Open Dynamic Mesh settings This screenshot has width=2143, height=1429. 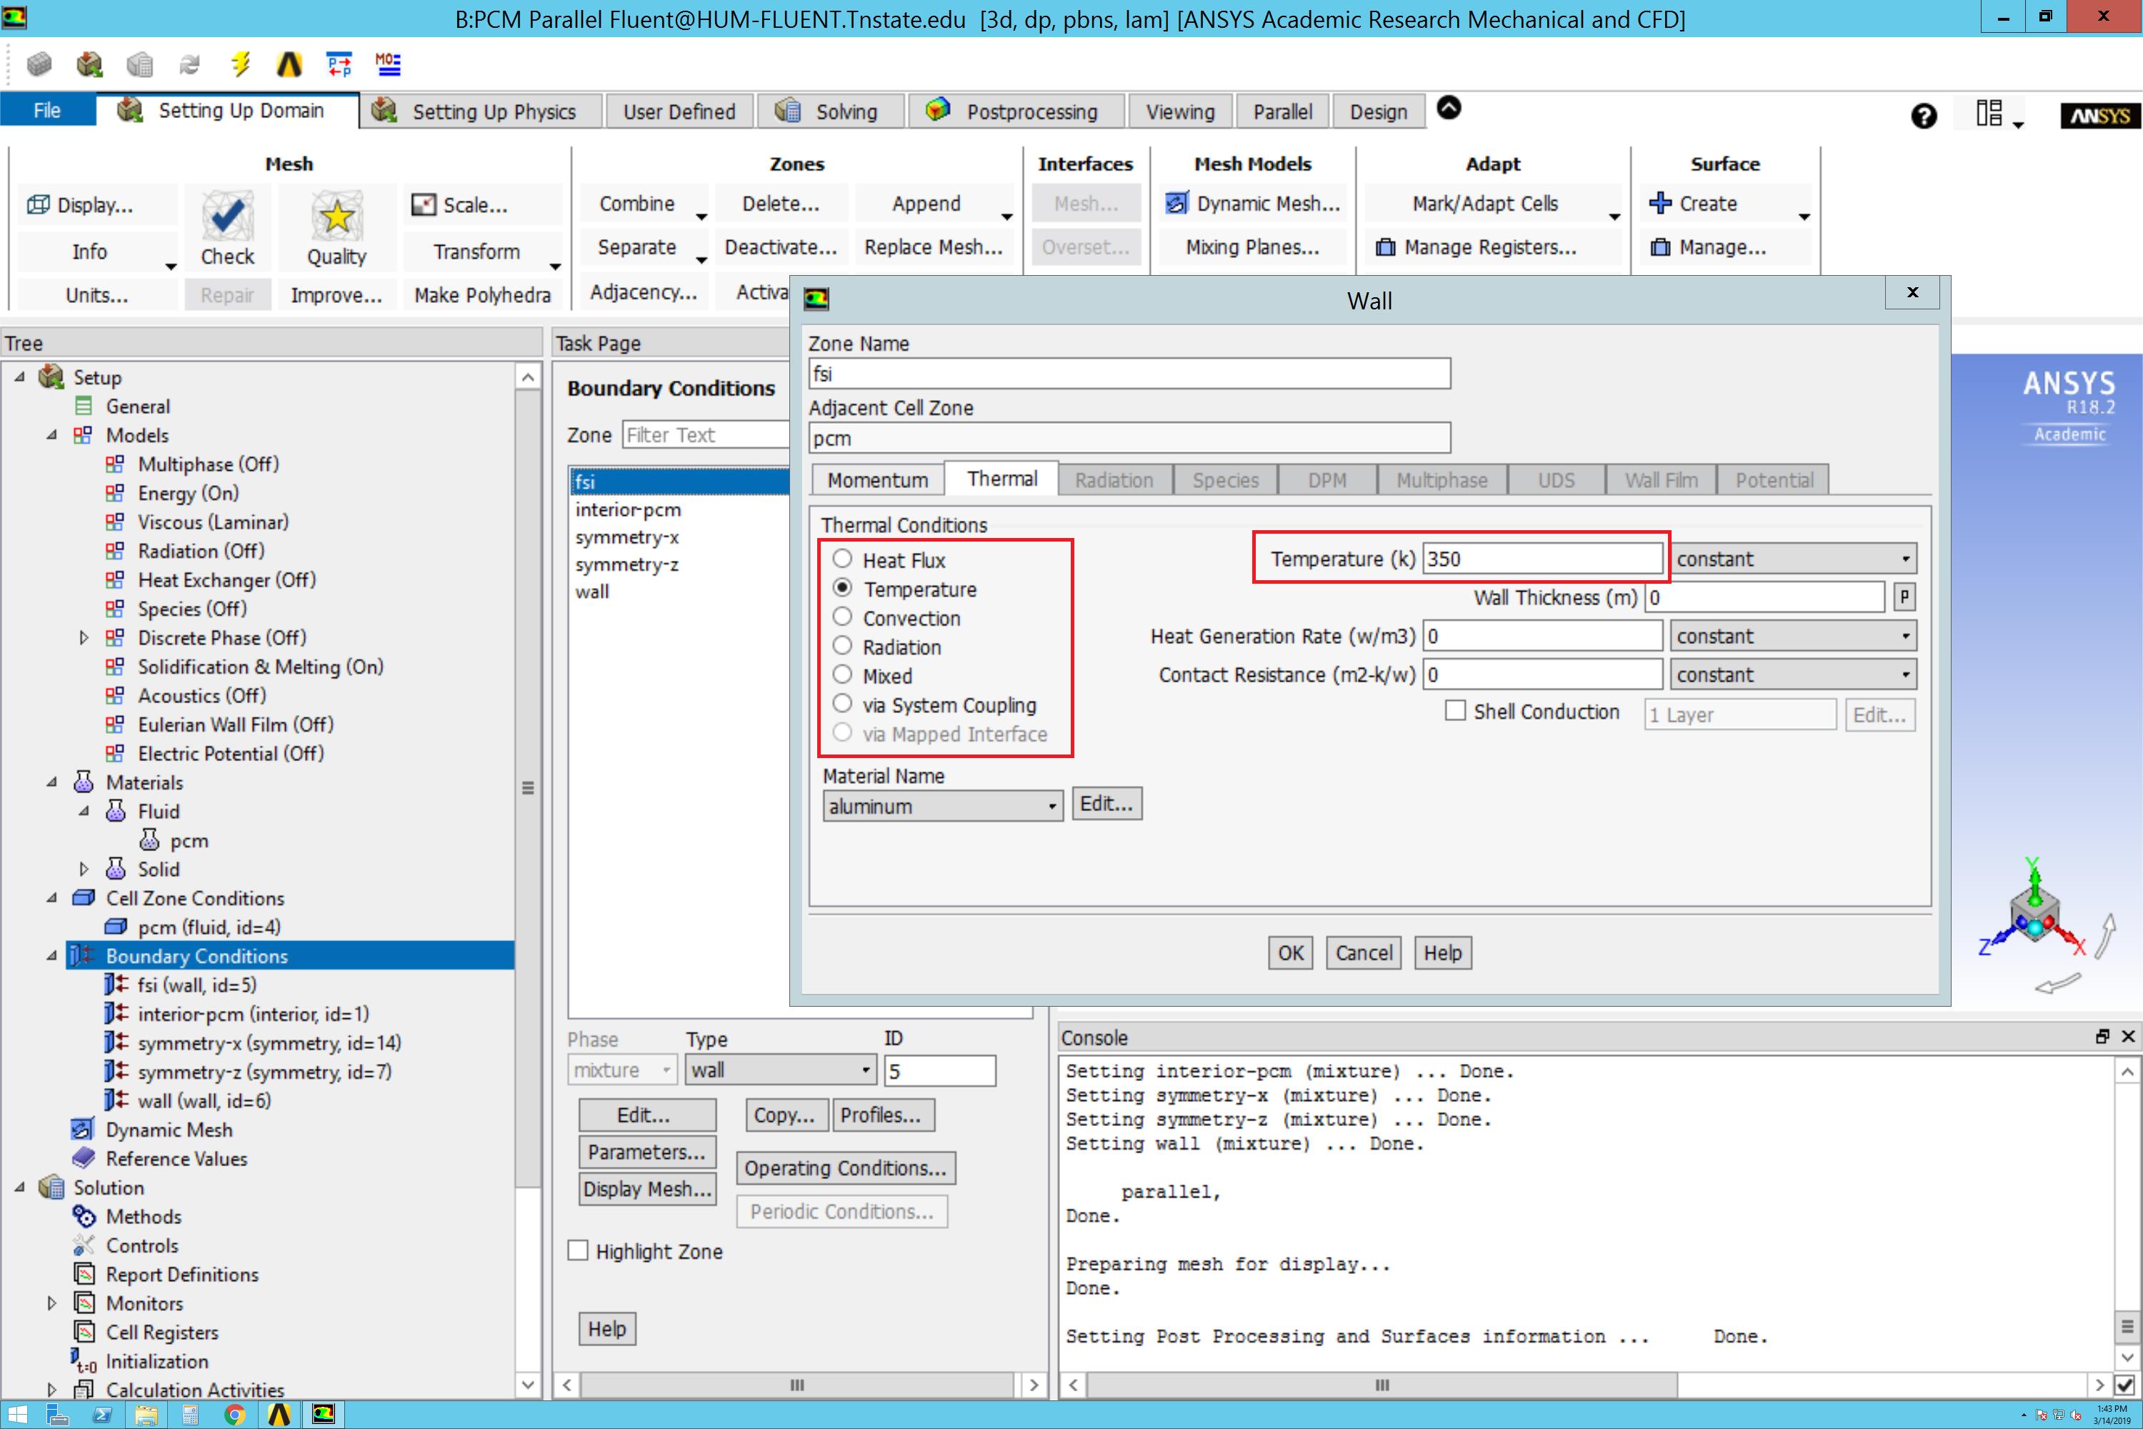tap(1252, 204)
